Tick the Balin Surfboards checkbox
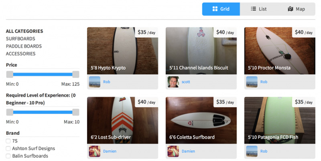Viewport: 321px width, 161px height. pyautogui.click(x=8, y=156)
